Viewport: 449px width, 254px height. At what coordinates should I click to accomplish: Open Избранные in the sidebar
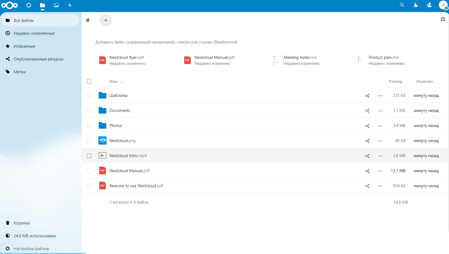pos(24,46)
